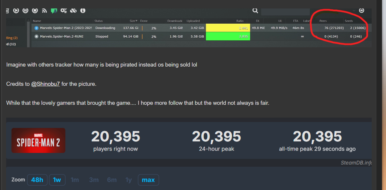Open the RSS feed manager icon
Screen dimensions: 386x190
coord(44,11)
